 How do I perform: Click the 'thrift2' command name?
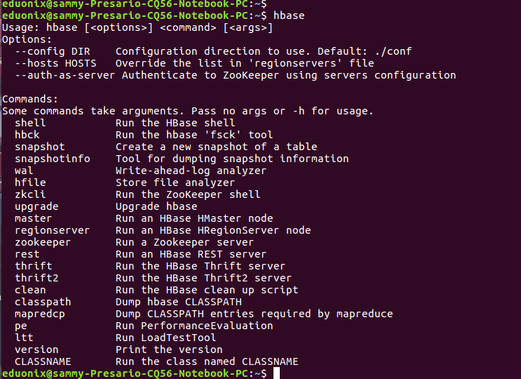36,278
